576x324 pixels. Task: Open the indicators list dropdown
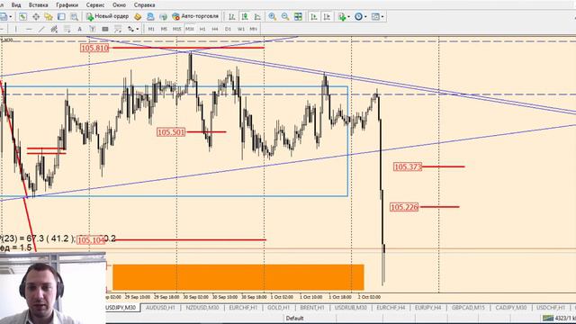(344, 16)
